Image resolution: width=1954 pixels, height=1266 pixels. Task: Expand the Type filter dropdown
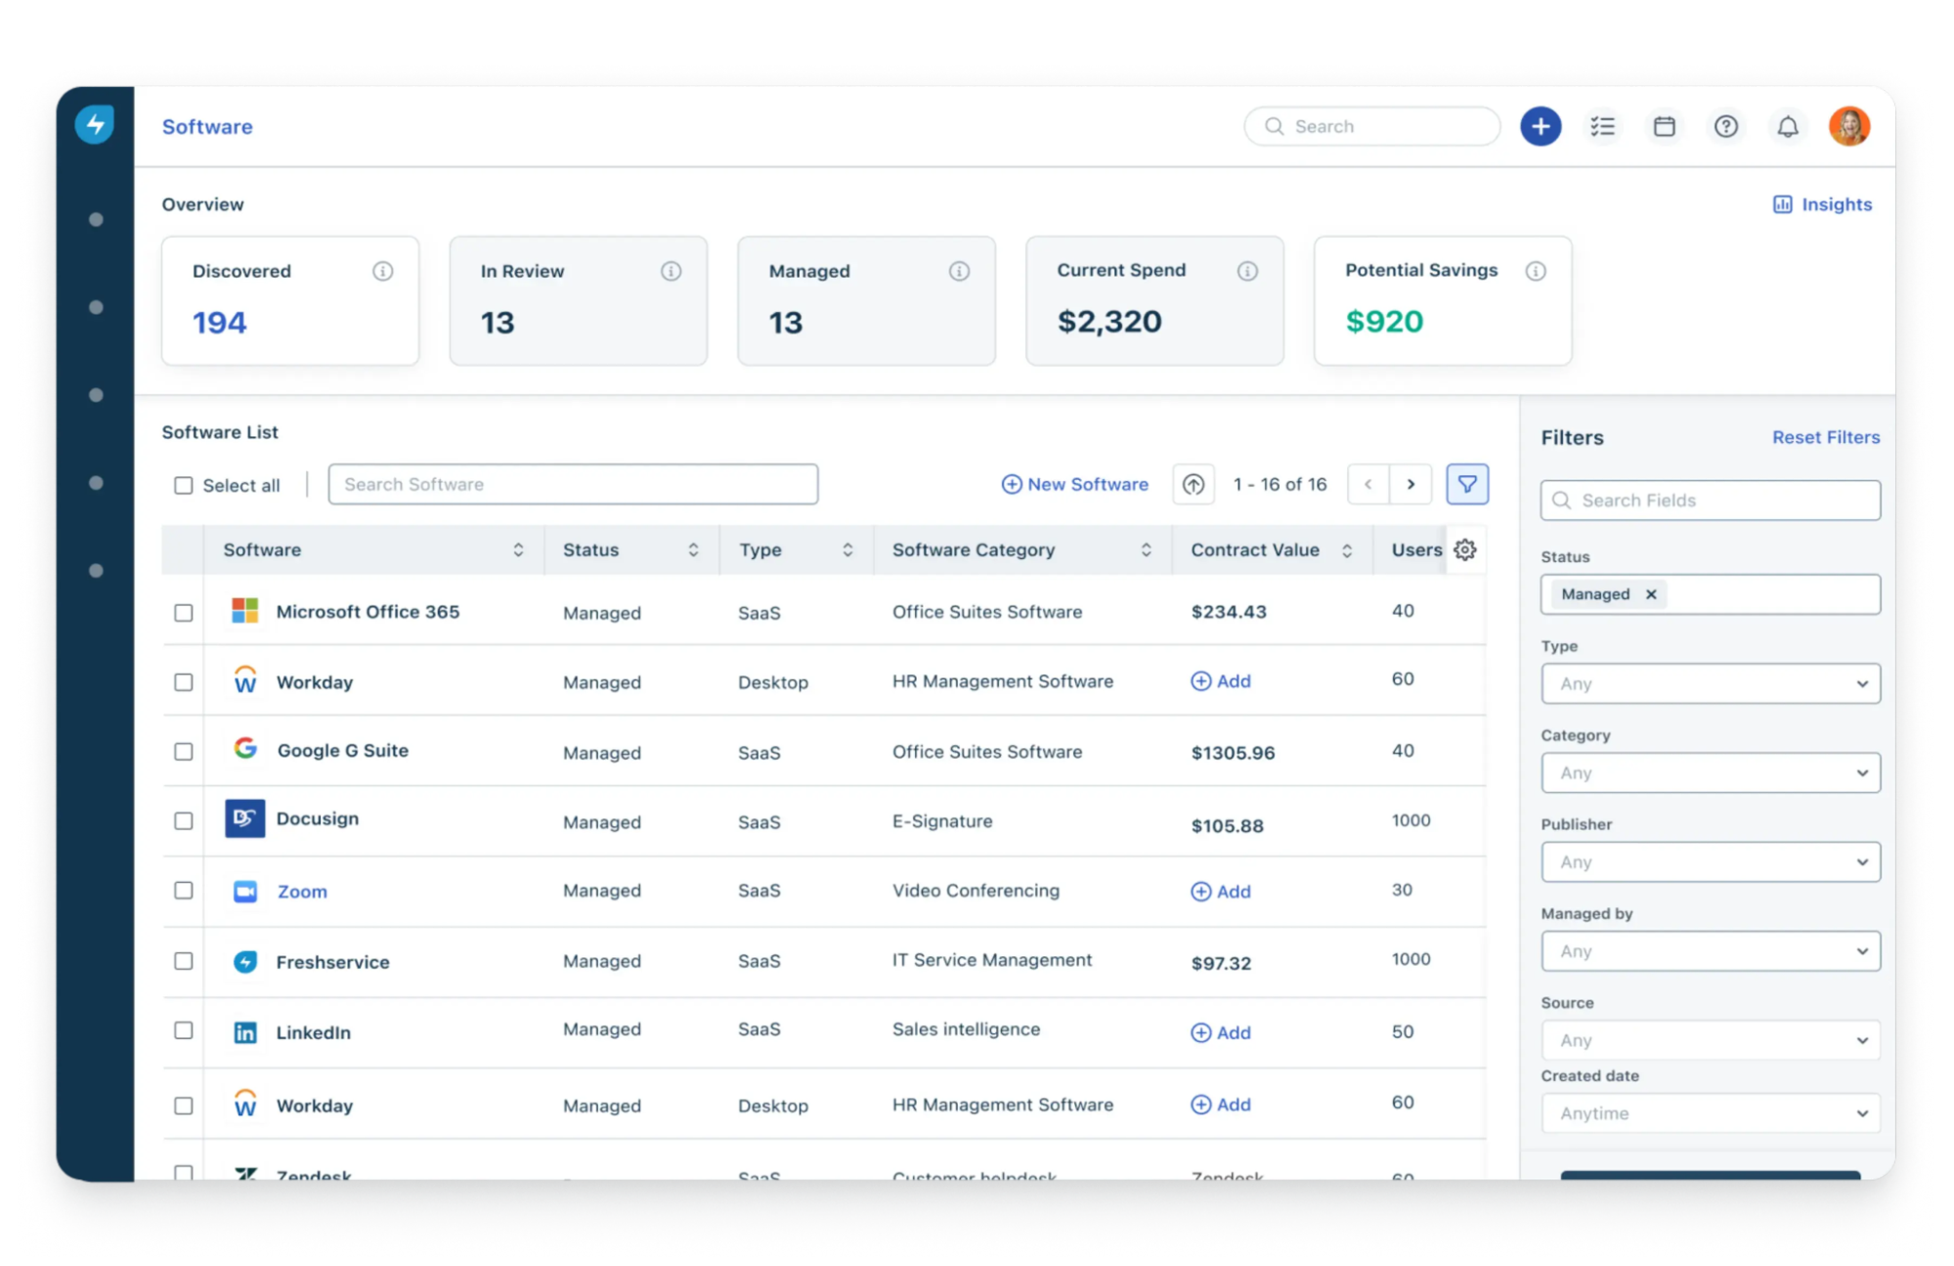pyautogui.click(x=1710, y=683)
